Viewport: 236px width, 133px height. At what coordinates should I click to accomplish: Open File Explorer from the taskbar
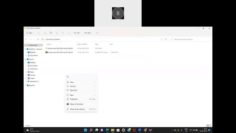click(113, 130)
